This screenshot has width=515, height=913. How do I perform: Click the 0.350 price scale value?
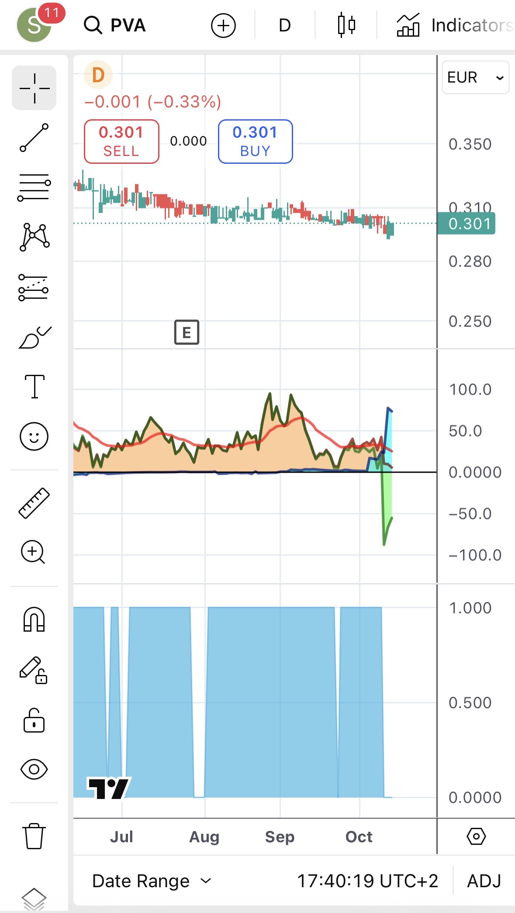[x=470, y=144]
